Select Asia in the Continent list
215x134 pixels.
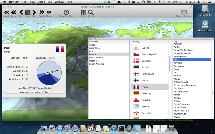pos(91,51)
